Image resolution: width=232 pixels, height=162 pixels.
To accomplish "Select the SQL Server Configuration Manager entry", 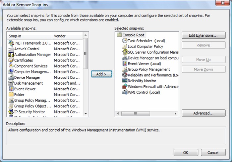I will pyautogui.click(x=153, y=52).
